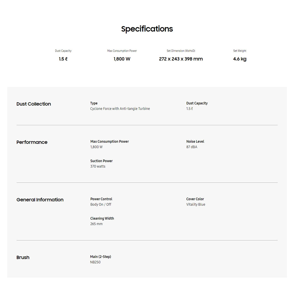The width and height of the screenshot is (298, 298).
Task: Click the Suction Power label
Action: 102,161
